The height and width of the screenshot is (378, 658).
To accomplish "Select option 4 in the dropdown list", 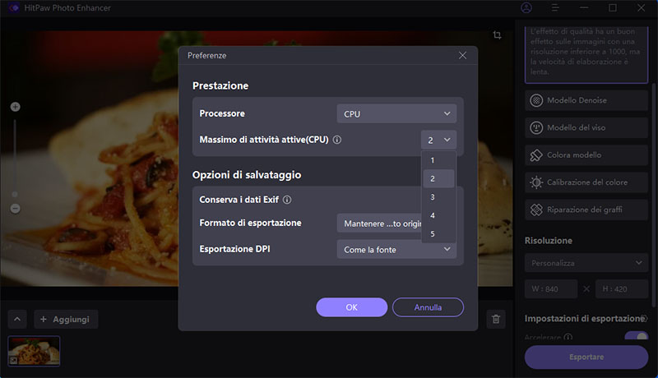I will [438, 215].
